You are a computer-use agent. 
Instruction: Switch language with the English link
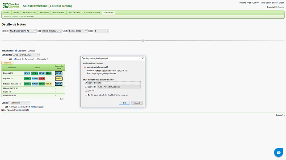(281, 3)
